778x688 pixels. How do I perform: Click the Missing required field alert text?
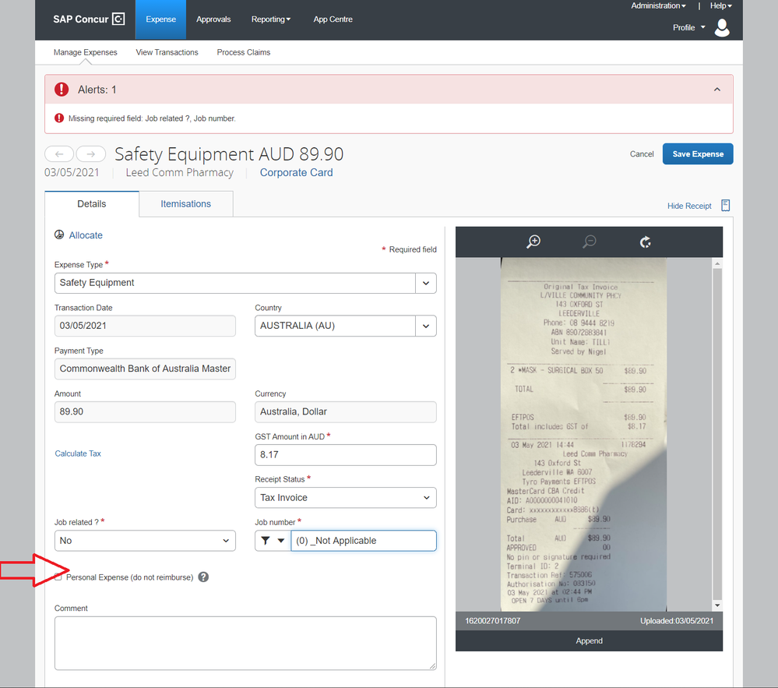click(x=152, y=118)
